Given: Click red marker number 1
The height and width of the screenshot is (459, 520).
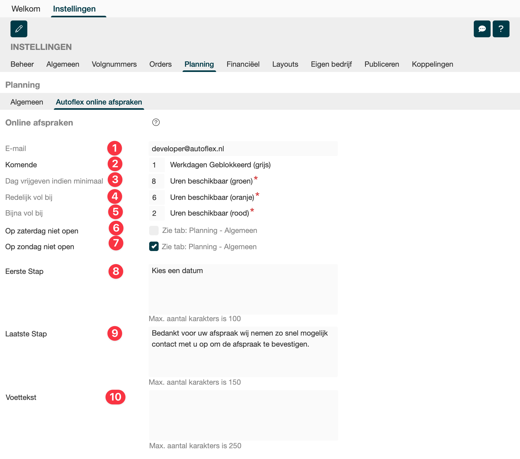Looking at the screenshot, I should (x=115, y=148).
